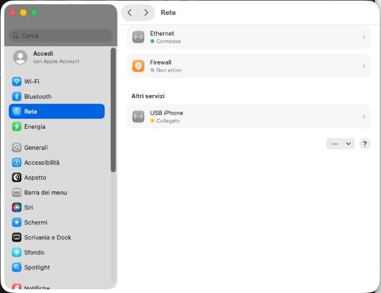The width and height of the screenshot is (381, 293).
Task: Select Accessibilità in the sidebar
Action: [57, 162]
